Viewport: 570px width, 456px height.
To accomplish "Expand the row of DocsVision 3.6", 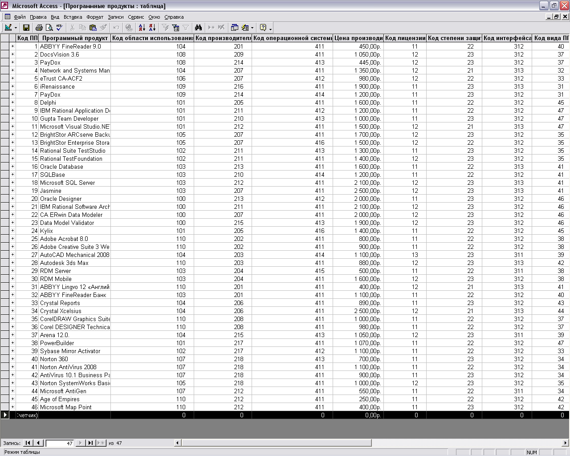I will tap(12, 54).
